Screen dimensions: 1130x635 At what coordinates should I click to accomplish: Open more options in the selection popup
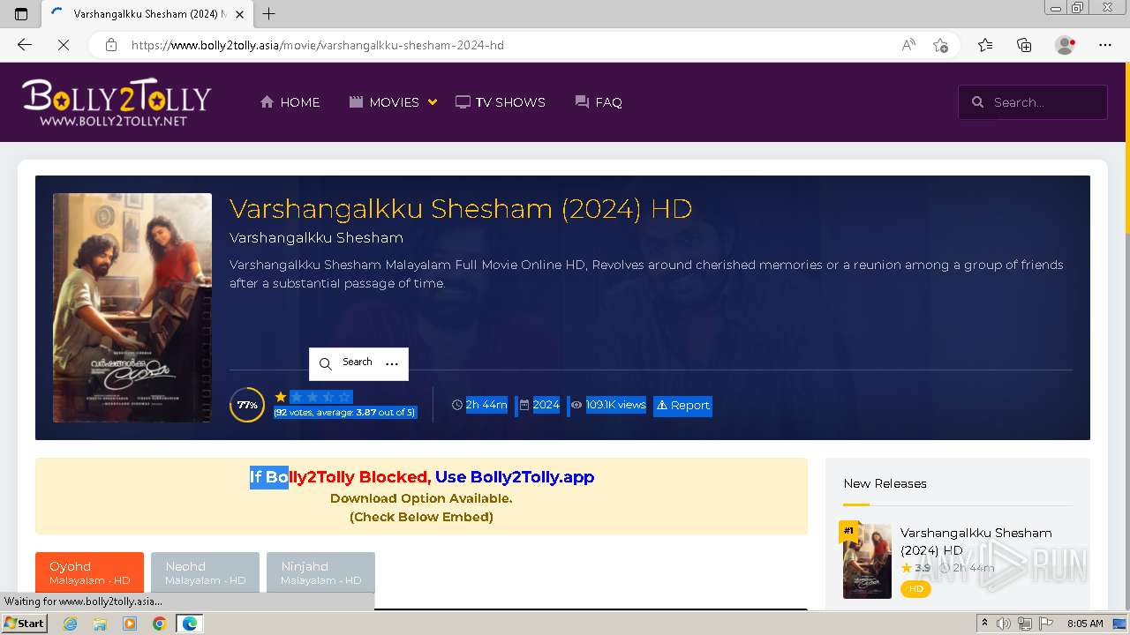392,363
